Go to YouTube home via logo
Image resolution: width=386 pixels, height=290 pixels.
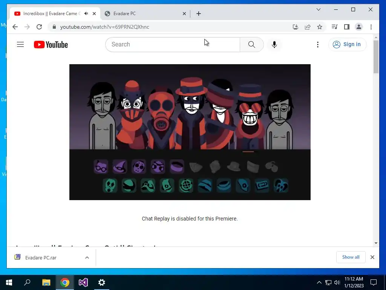[x=51, y=45]
